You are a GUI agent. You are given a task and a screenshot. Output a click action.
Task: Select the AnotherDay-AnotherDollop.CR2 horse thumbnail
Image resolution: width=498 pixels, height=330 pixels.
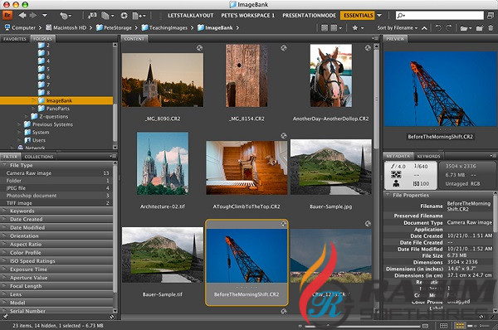click(x=331, y=75)
